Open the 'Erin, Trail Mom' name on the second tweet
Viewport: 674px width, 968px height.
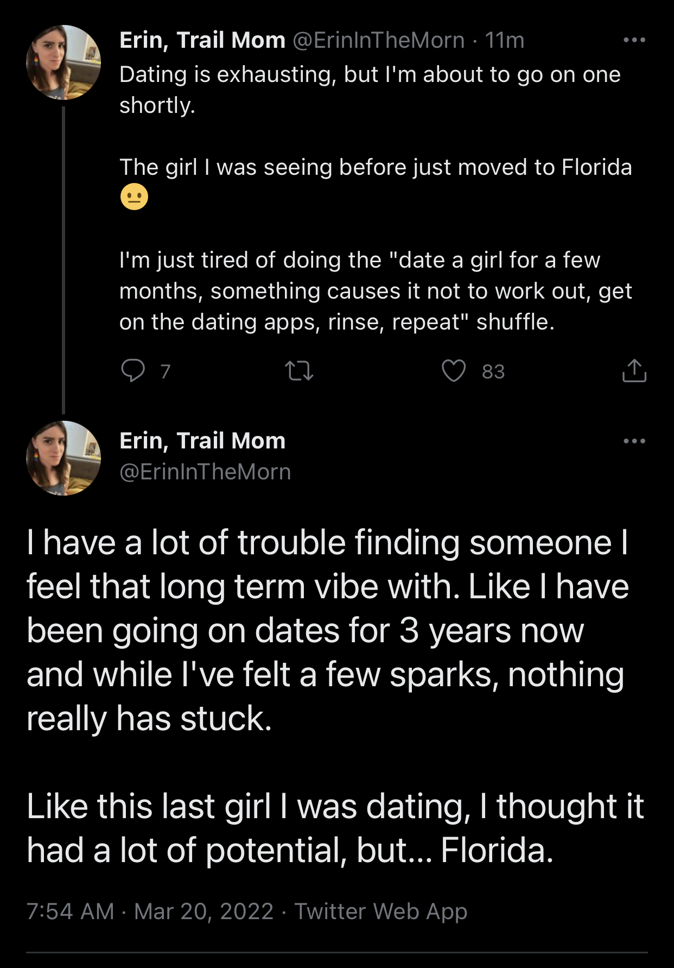coord(202,441)
